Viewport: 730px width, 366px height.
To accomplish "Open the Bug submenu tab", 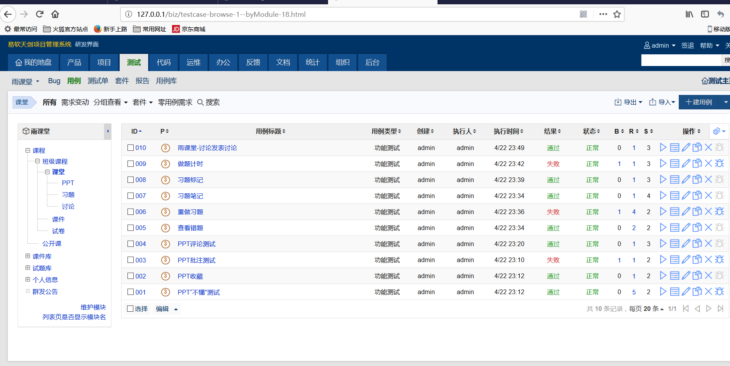I will click(x=54, y=81).
